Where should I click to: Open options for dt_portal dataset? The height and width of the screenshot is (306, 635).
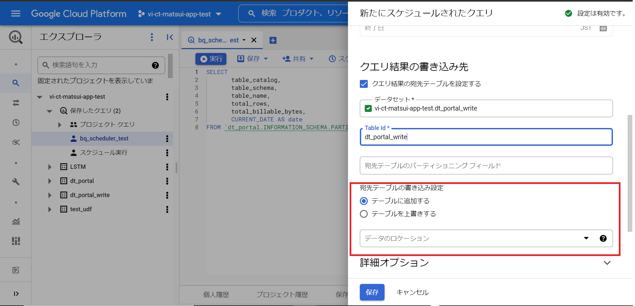[167, 181]
